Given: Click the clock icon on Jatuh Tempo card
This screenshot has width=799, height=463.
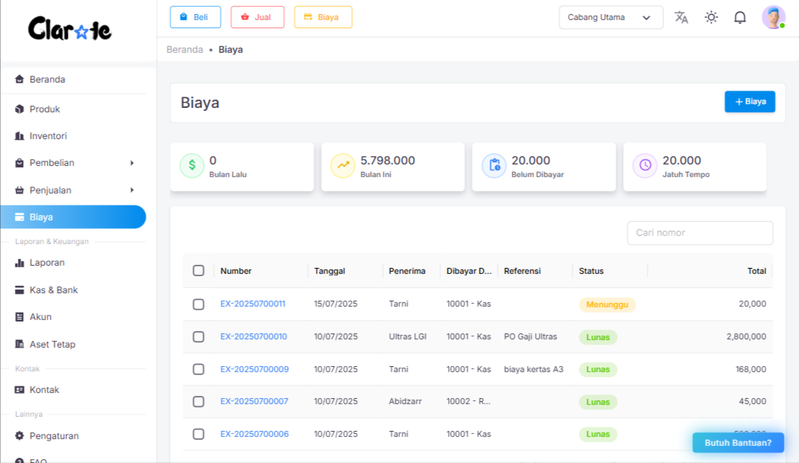Looking at the screenshot, I should [x=645, y=166].
